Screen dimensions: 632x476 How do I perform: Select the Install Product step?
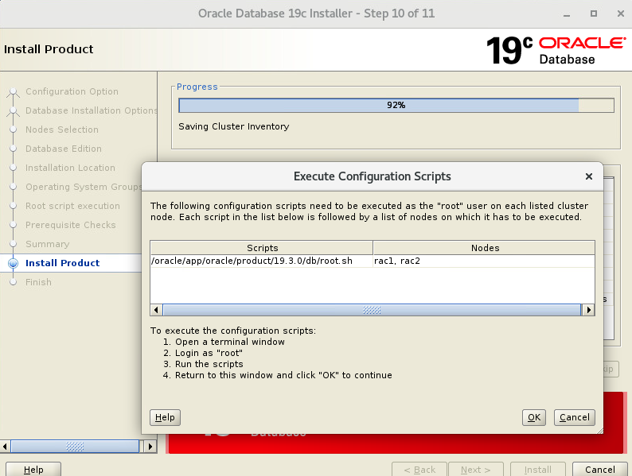pos(62,263)
